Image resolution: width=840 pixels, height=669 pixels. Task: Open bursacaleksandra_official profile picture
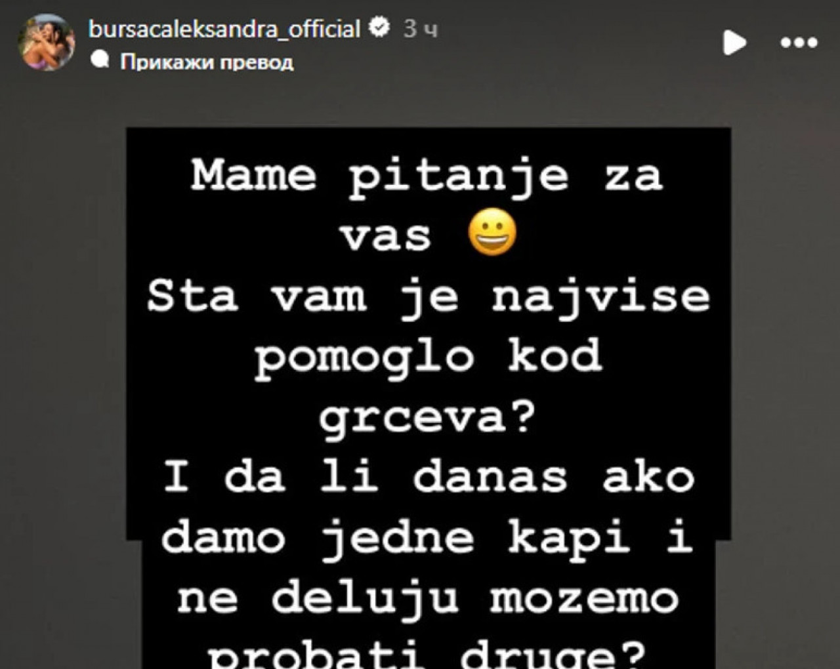click(46, 43)
